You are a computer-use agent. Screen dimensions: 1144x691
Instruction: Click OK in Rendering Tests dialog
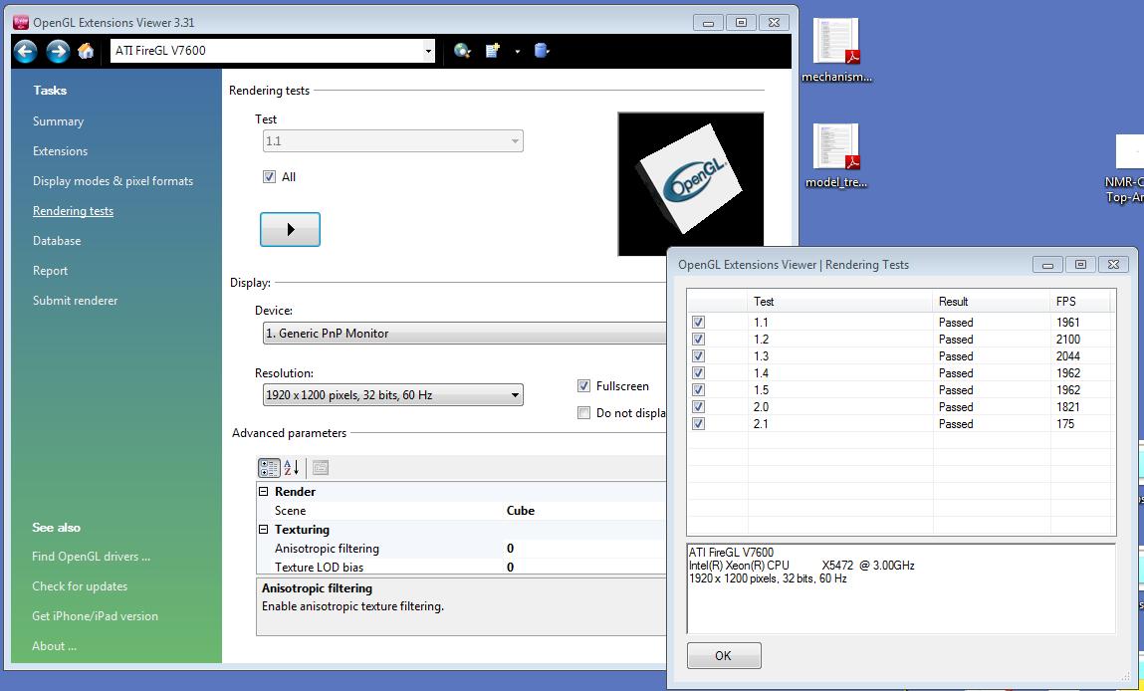coord(724,655)
